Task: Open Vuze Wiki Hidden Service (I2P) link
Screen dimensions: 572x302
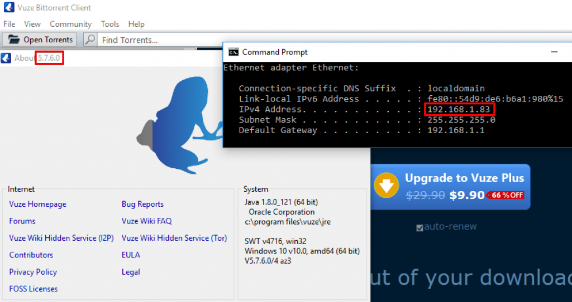Action: coord(61,238)
